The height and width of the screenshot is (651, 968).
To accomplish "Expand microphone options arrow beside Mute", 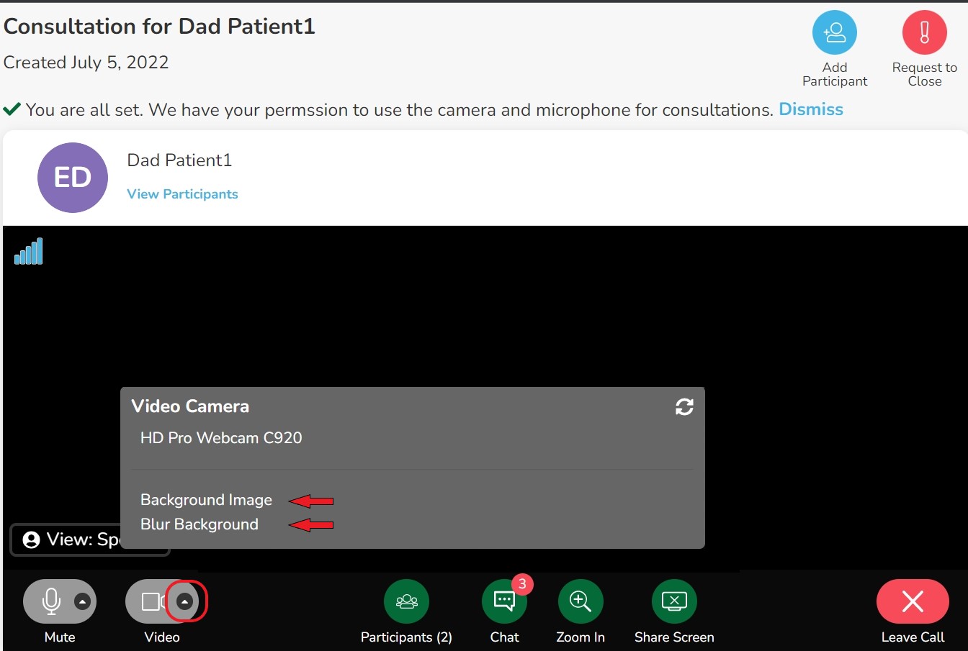I will 83,601.
